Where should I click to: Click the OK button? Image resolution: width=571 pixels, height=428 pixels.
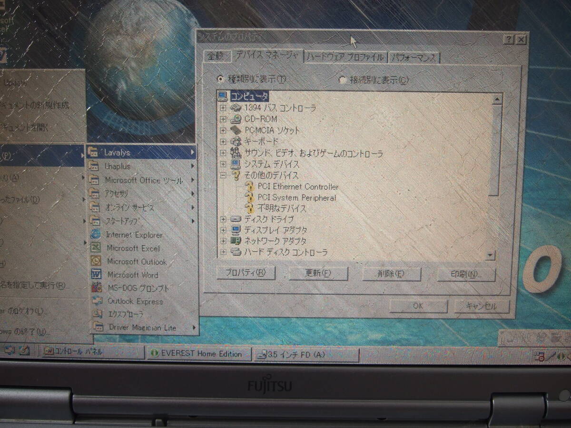418,306
